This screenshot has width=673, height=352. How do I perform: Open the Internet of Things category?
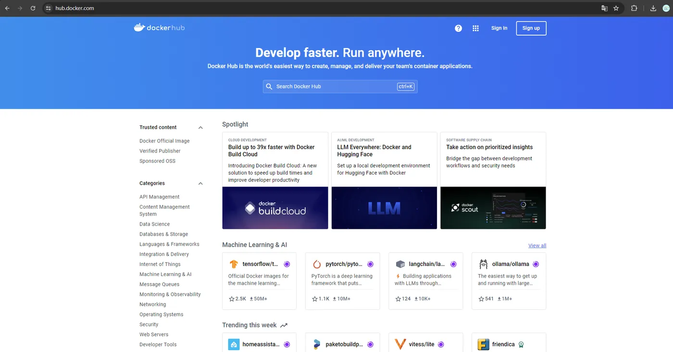pyautogui.click(x=160, y=264)
